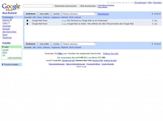Click into the mail search field

coord(38,6)
